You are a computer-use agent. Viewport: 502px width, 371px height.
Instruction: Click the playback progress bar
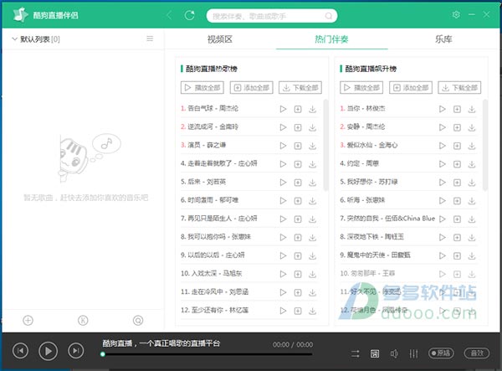click(207, 354)
